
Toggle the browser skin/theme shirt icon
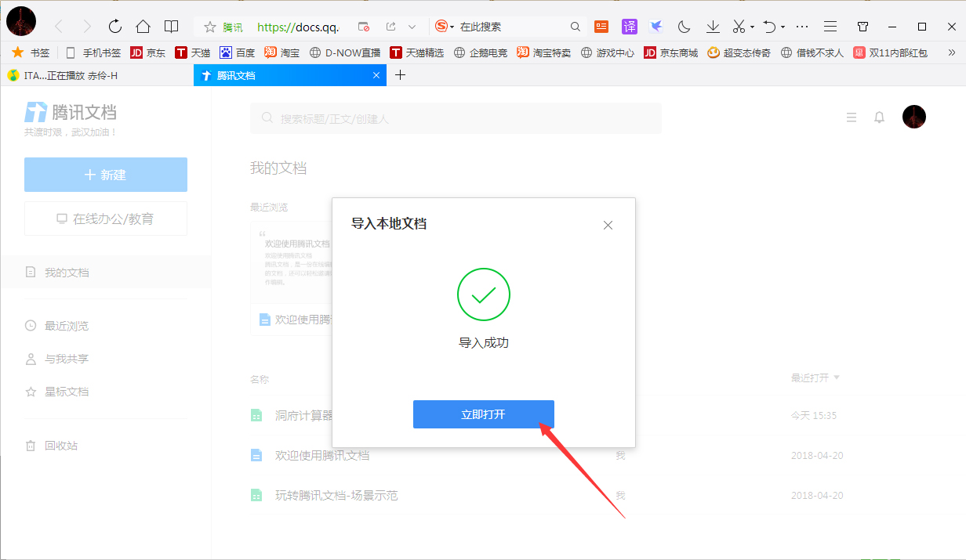[862, 26]
